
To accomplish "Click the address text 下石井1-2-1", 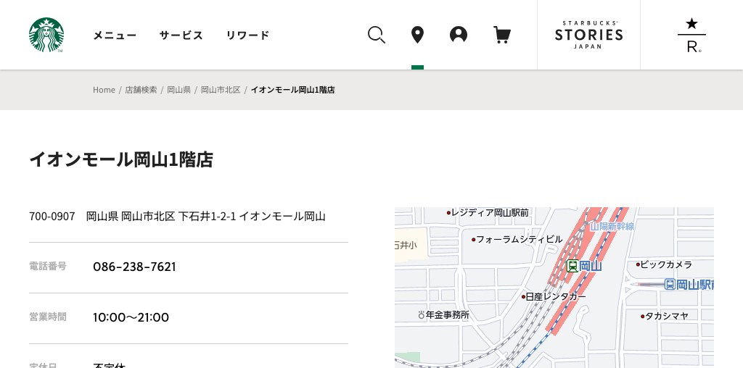I will [207, 217].
